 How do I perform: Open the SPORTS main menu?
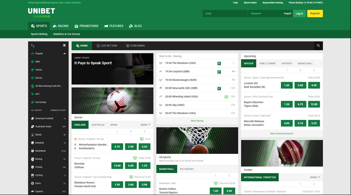coord(39,26)
